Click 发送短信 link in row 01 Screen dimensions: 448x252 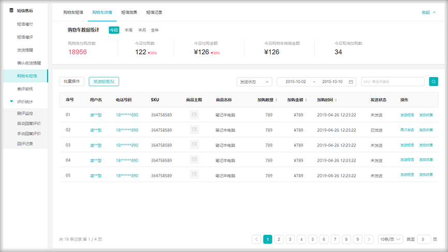point(407,115)
